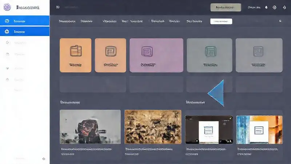Click the document icon on the dark thumbnail
The image size is (291, 164).
pos(208,130)
